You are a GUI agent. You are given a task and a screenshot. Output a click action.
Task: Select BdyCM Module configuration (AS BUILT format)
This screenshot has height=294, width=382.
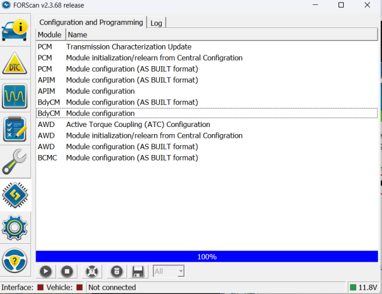click(207, 102)
